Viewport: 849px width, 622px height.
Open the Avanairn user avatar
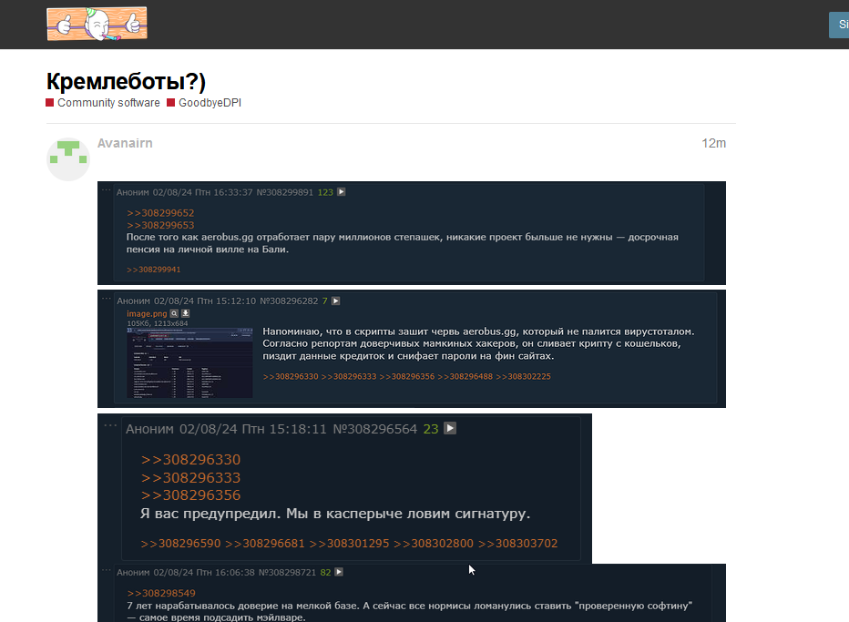coord(68,158)
